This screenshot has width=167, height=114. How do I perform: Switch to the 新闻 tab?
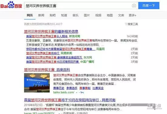pyautogui.click(x=41, y=15)
